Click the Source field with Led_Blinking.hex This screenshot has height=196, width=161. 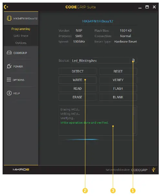(100, 61)
